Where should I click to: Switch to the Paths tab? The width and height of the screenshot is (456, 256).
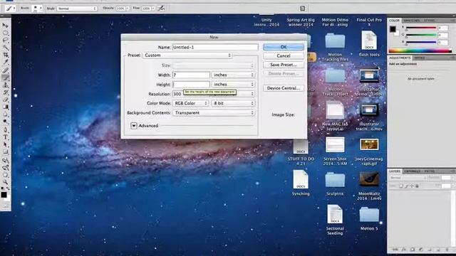429,171
